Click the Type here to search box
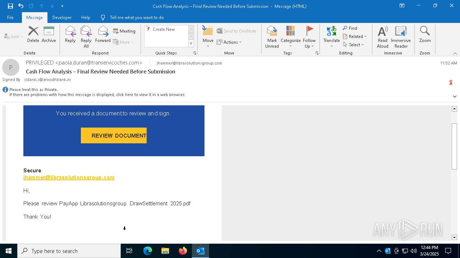This screenshot has width=460, height=258. (69, 251)
